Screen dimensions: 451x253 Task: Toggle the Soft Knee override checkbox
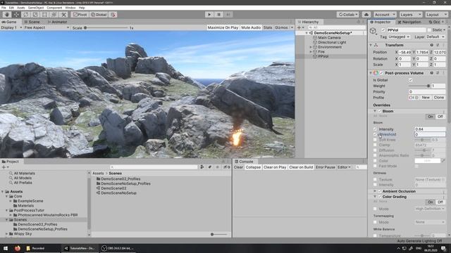point(375,140)
